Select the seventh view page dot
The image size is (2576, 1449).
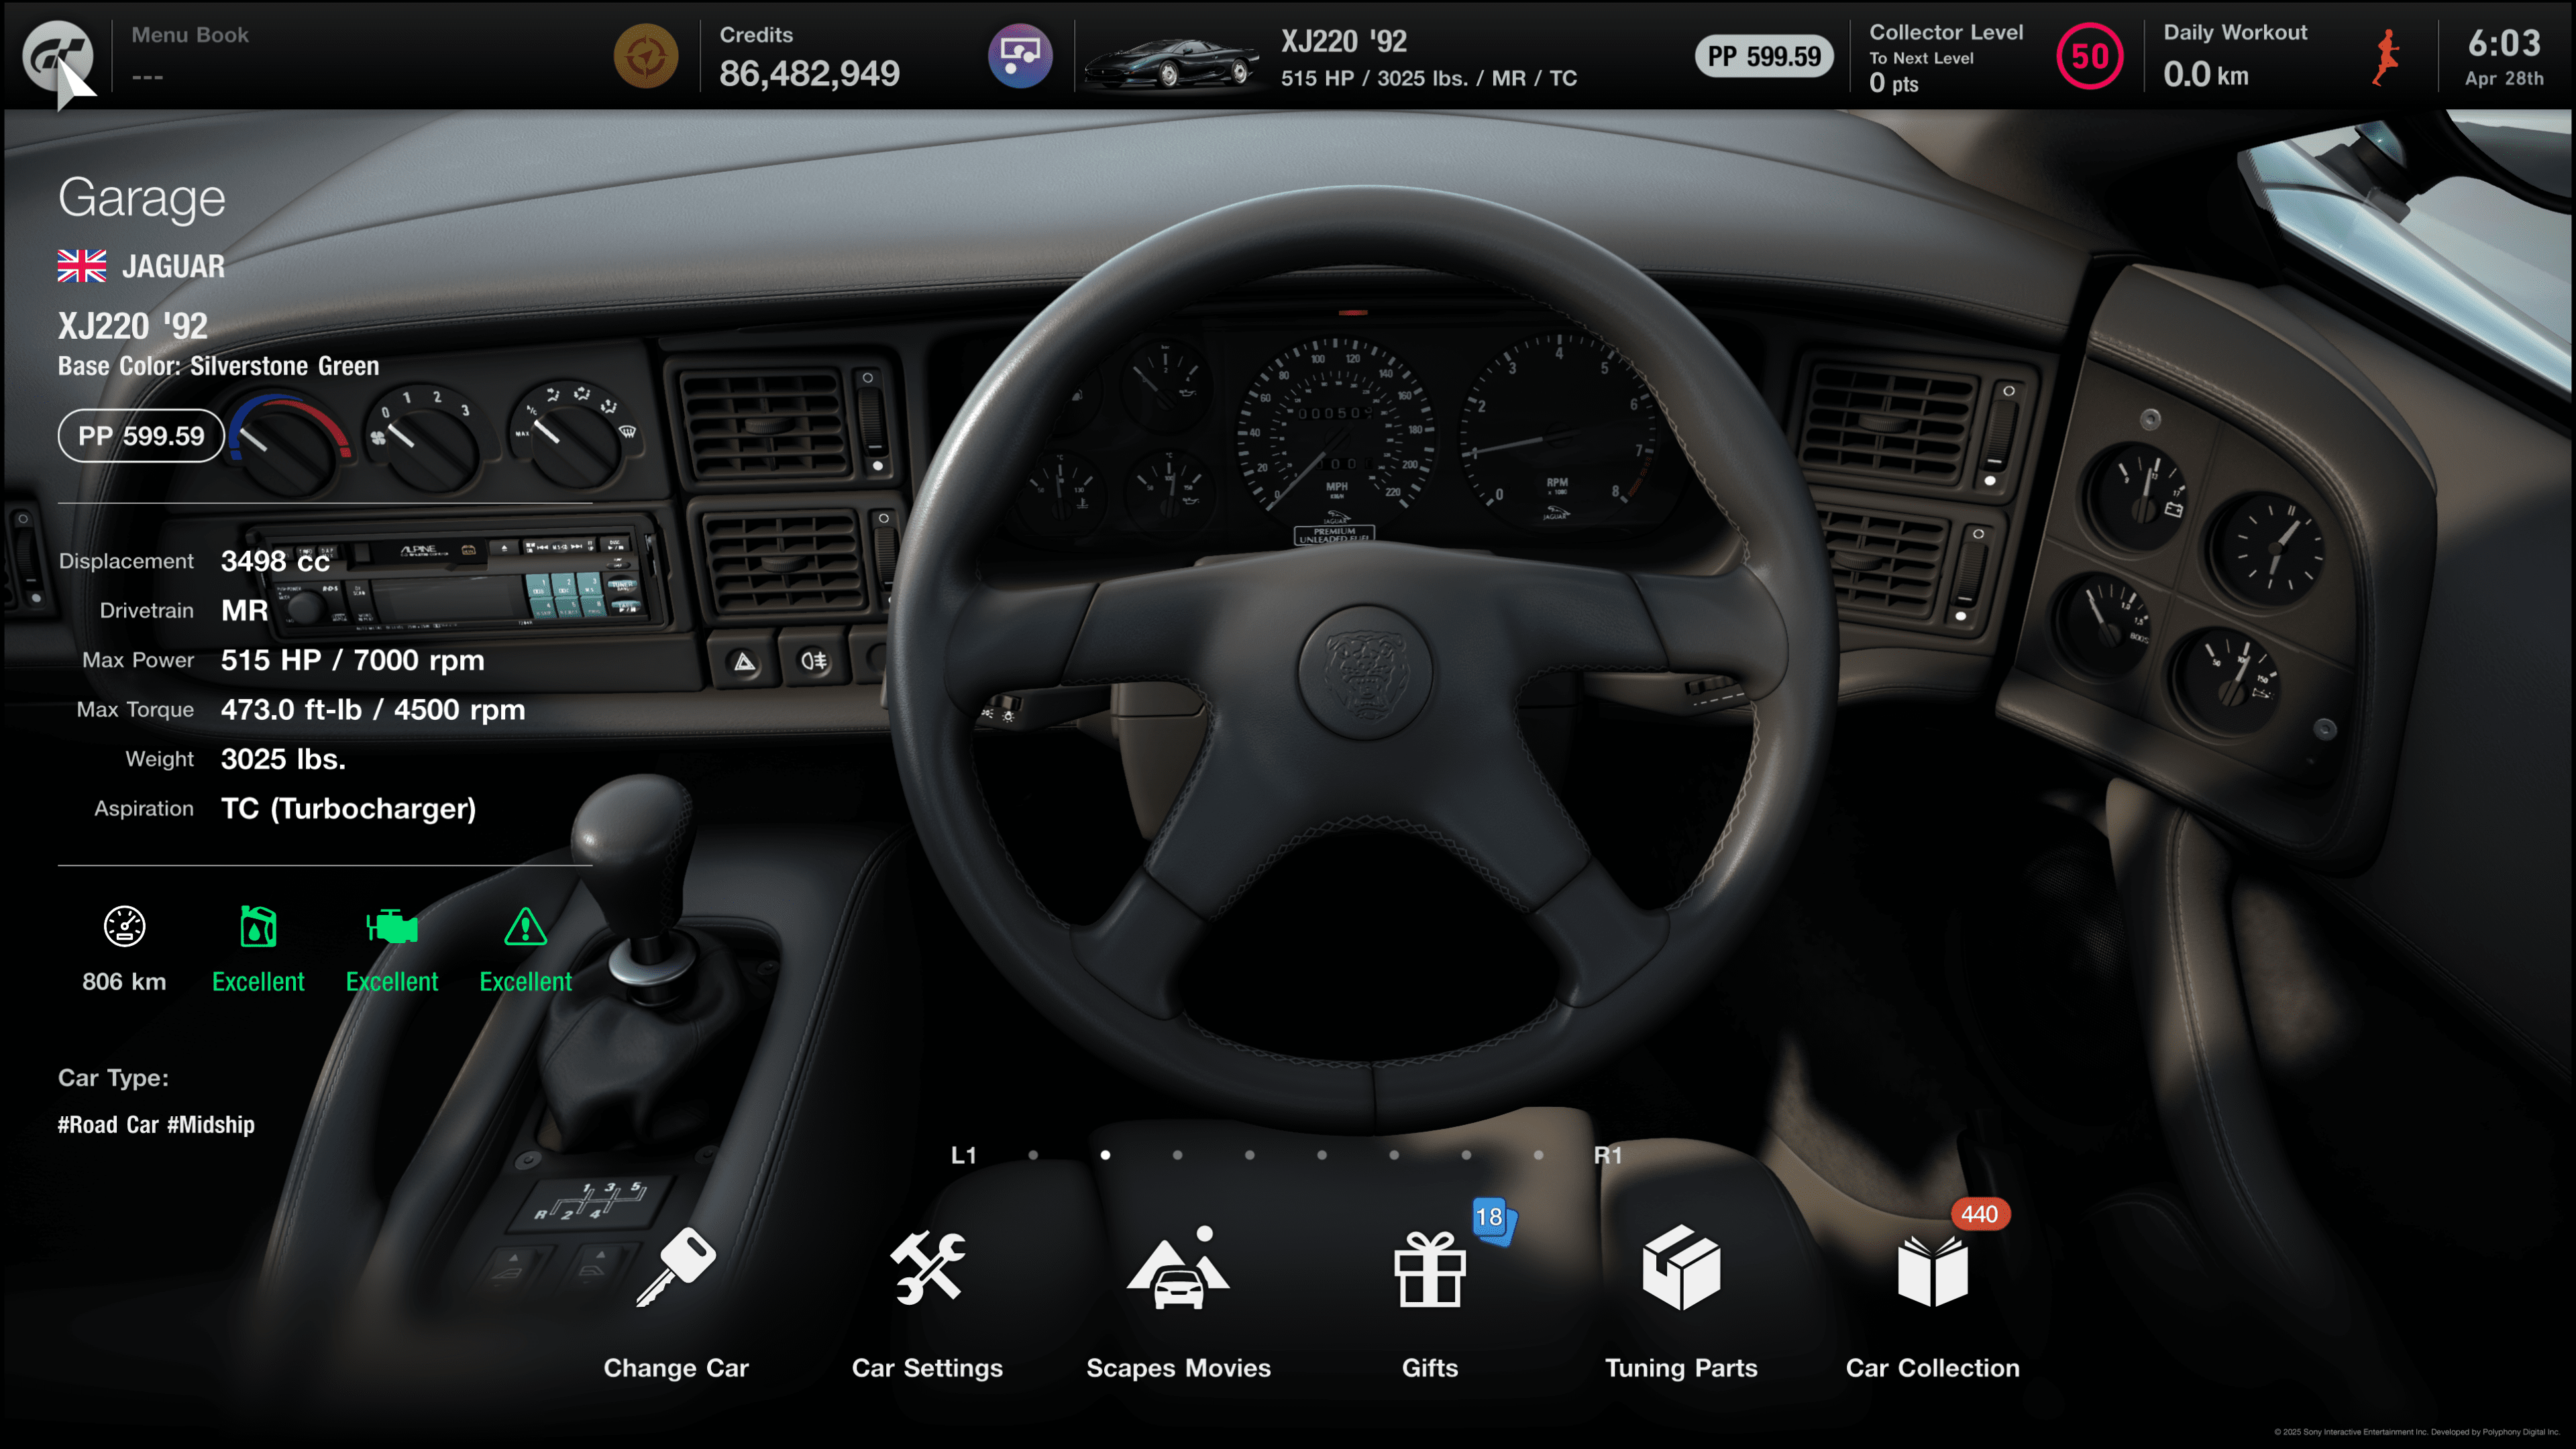[x=1466, y=1155]
